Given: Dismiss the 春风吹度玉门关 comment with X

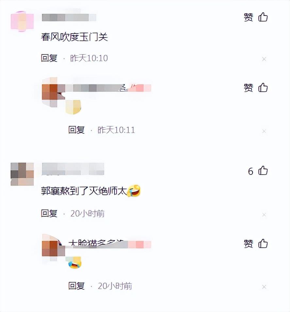Looking at the screenshot, I should [x=264, y=59].
